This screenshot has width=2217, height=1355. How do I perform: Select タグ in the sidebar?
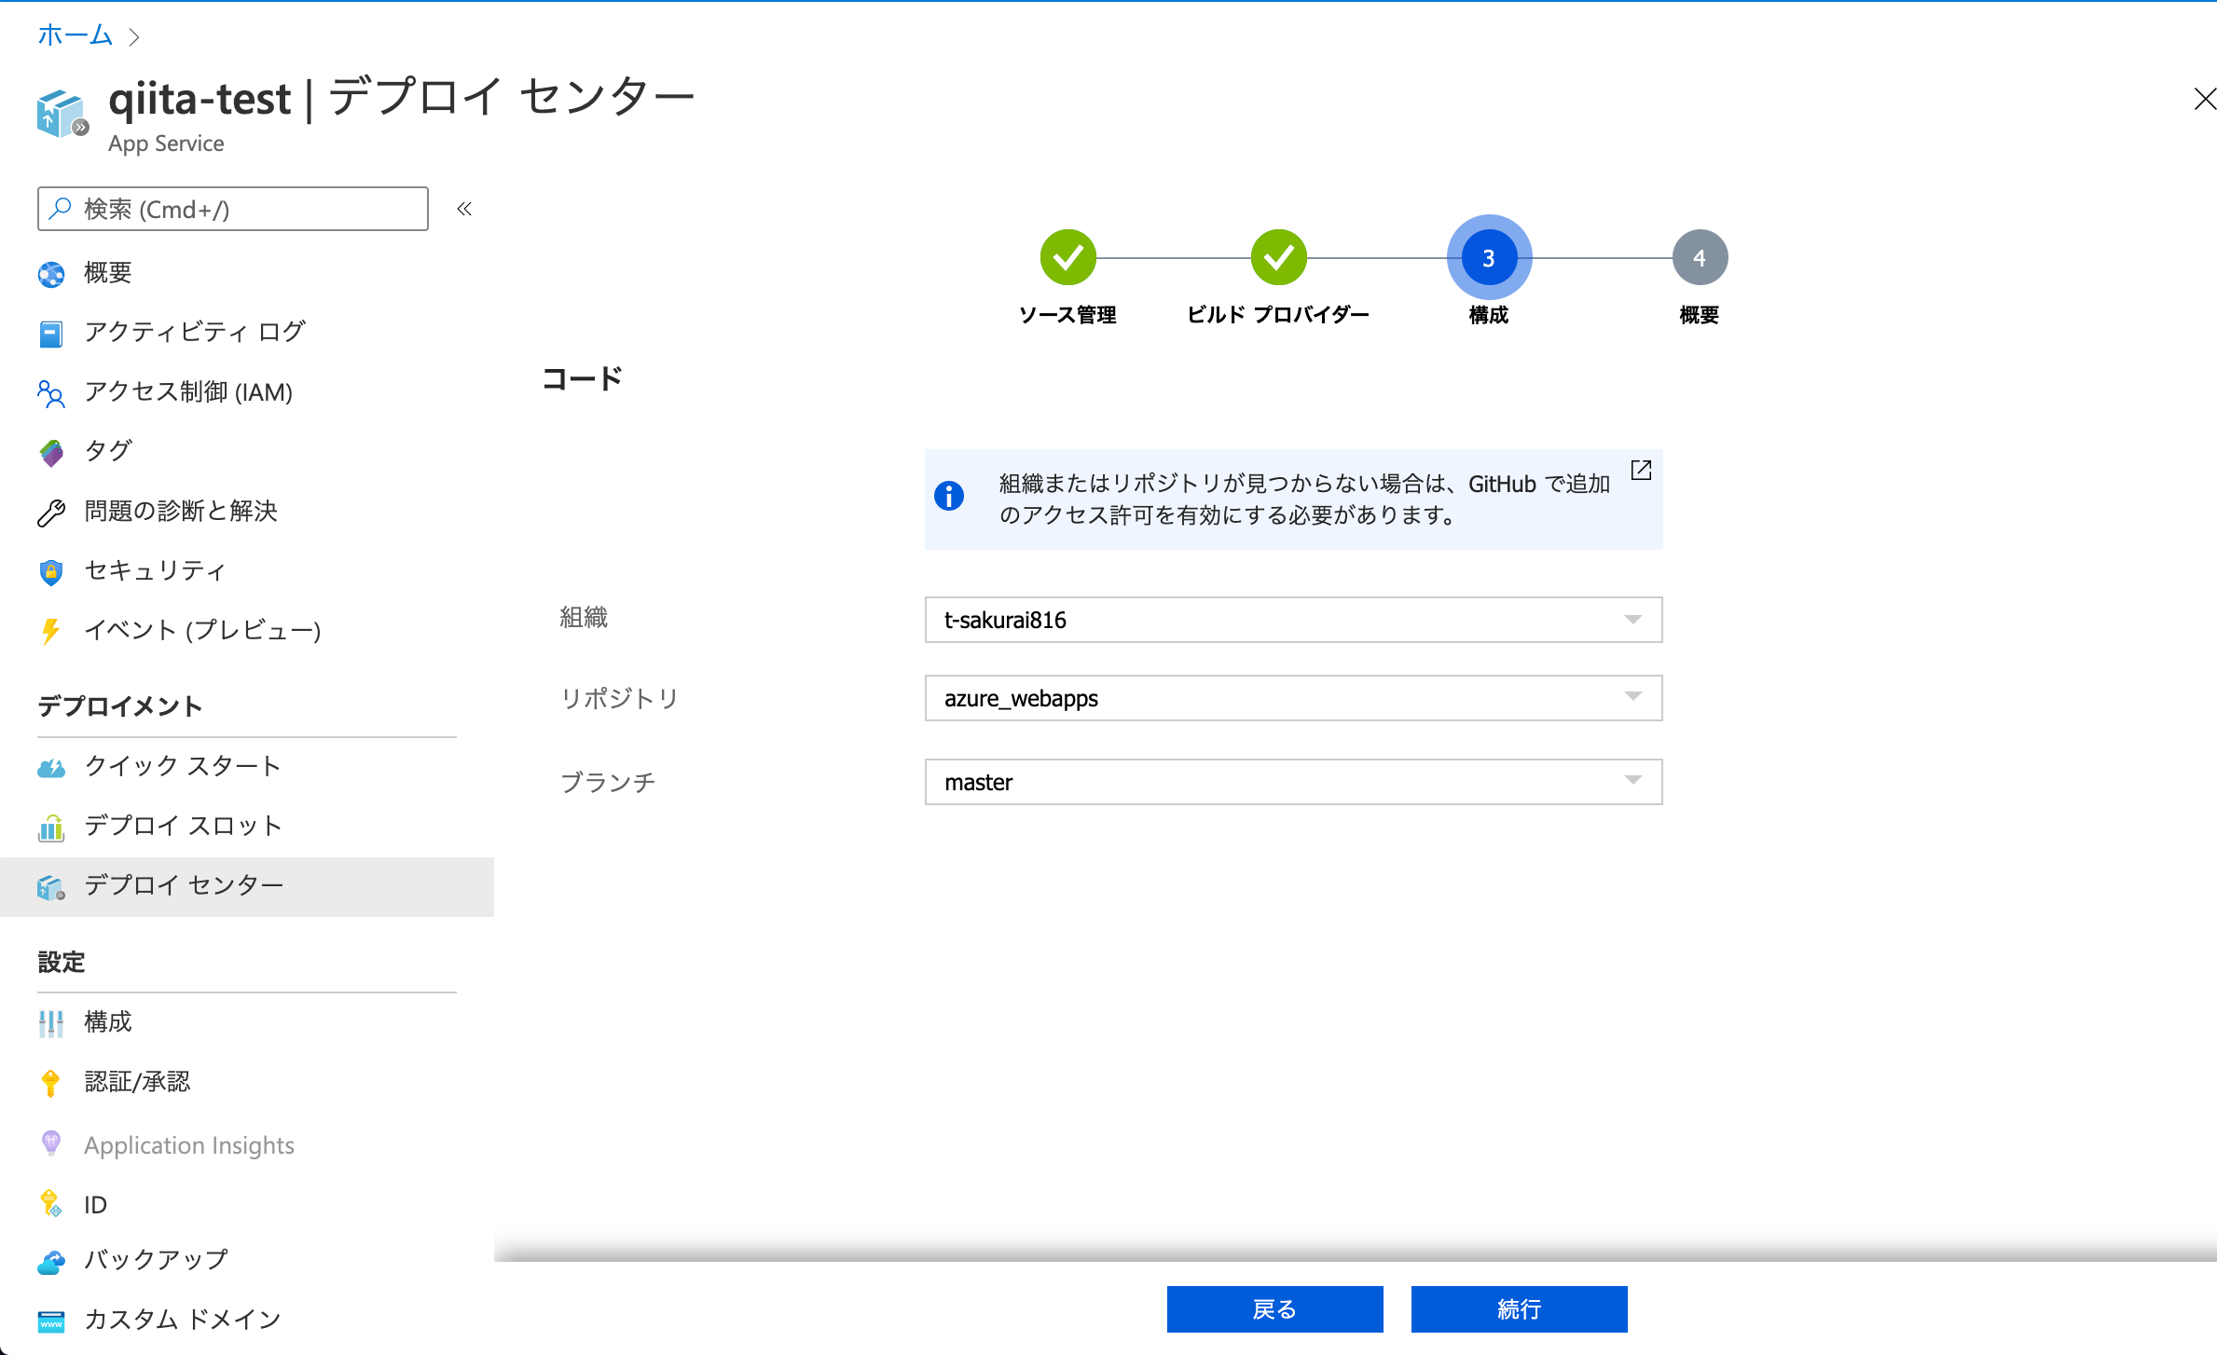107,451
